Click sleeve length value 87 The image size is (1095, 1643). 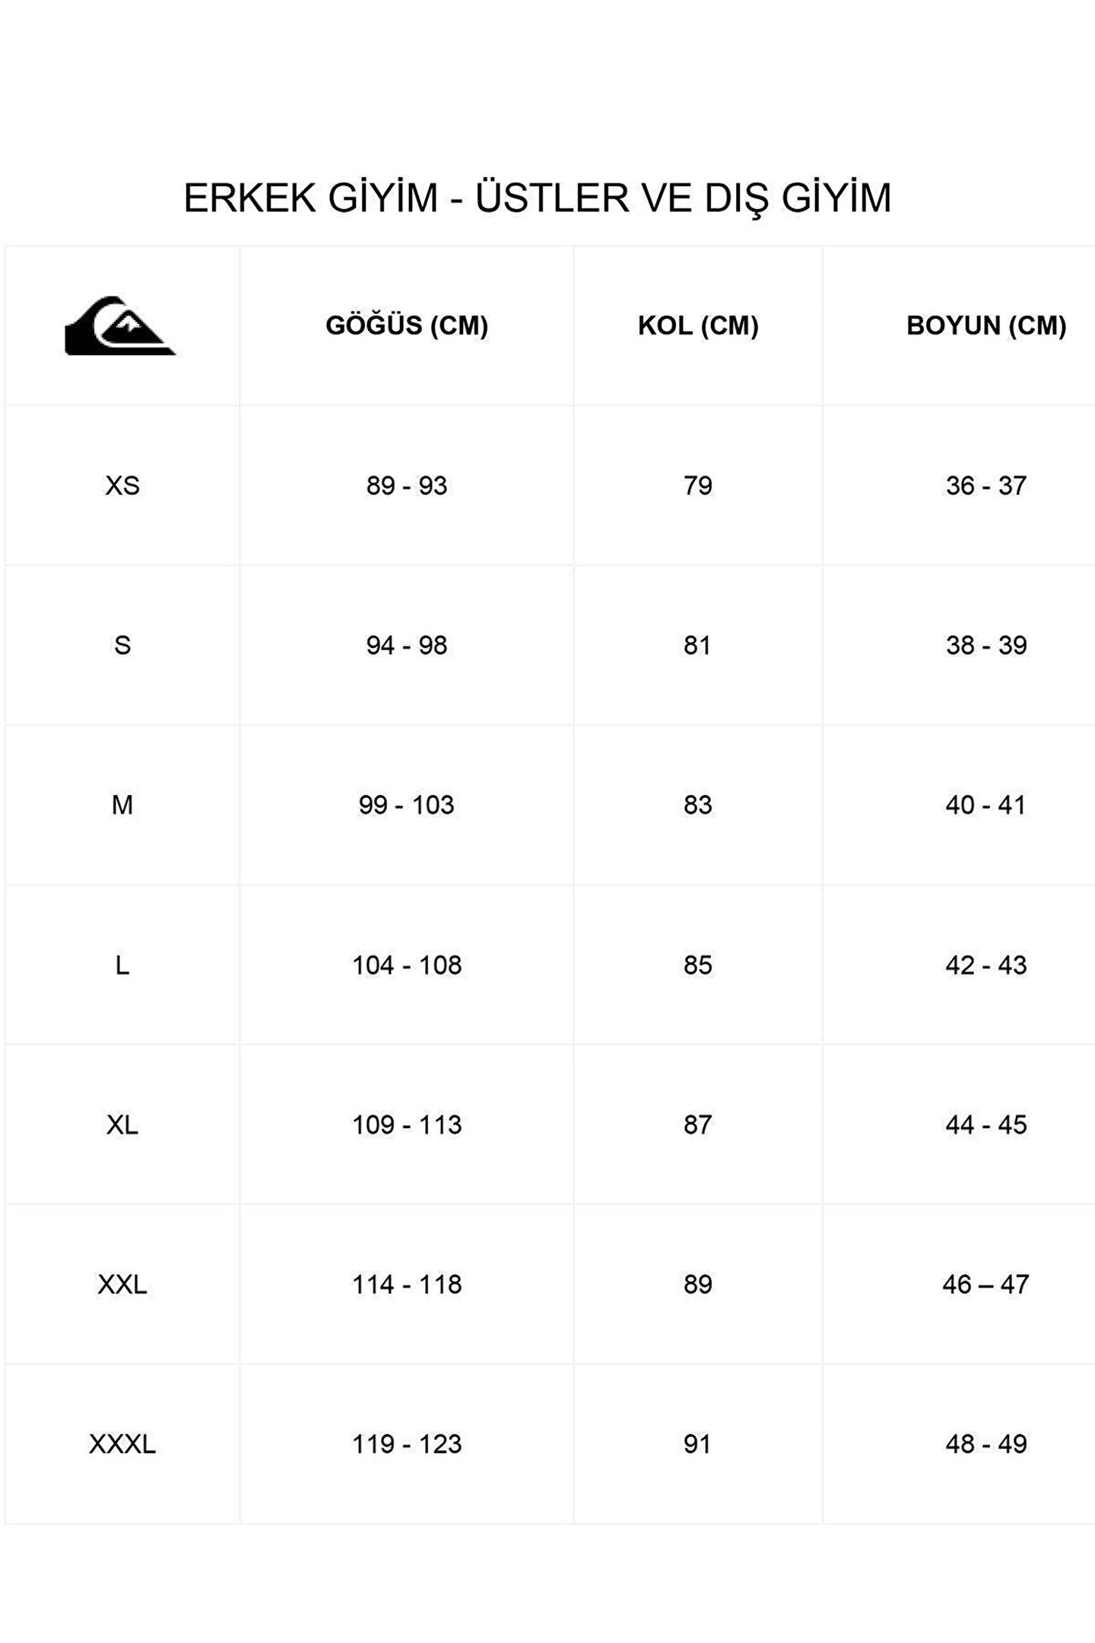pyautogui.click(x=697, y=1125)
